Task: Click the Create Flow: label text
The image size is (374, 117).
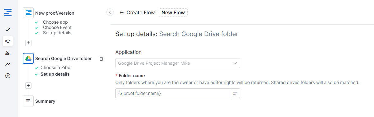Action: pyautogui.click(x=141, y=13)
